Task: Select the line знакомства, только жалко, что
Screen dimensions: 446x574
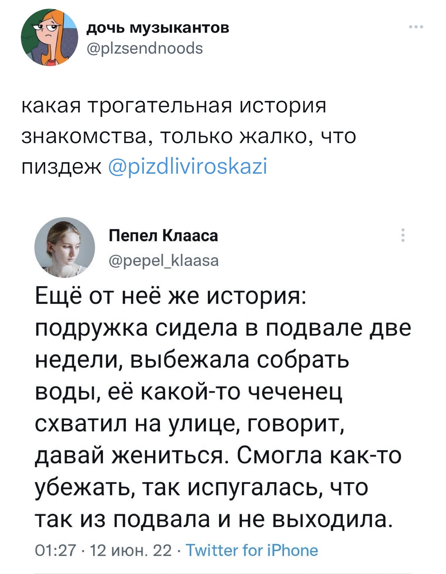Action: pos(189,136)
